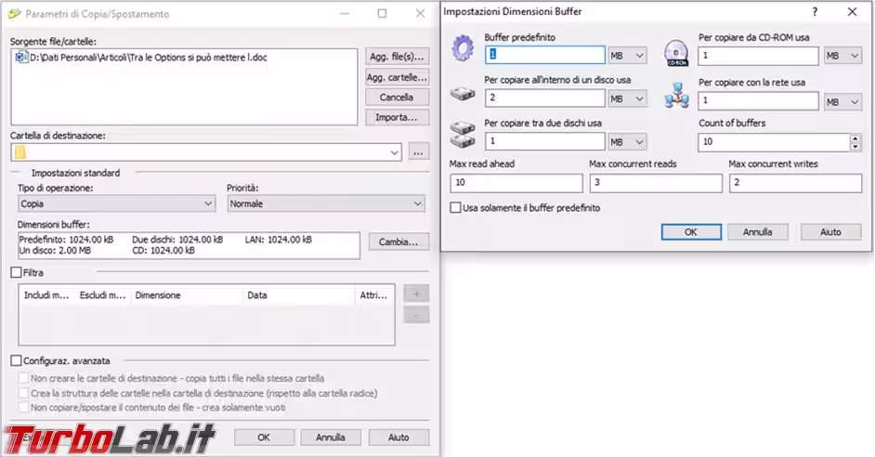Increase the Count of buffers stepper

tap(855, 138)
